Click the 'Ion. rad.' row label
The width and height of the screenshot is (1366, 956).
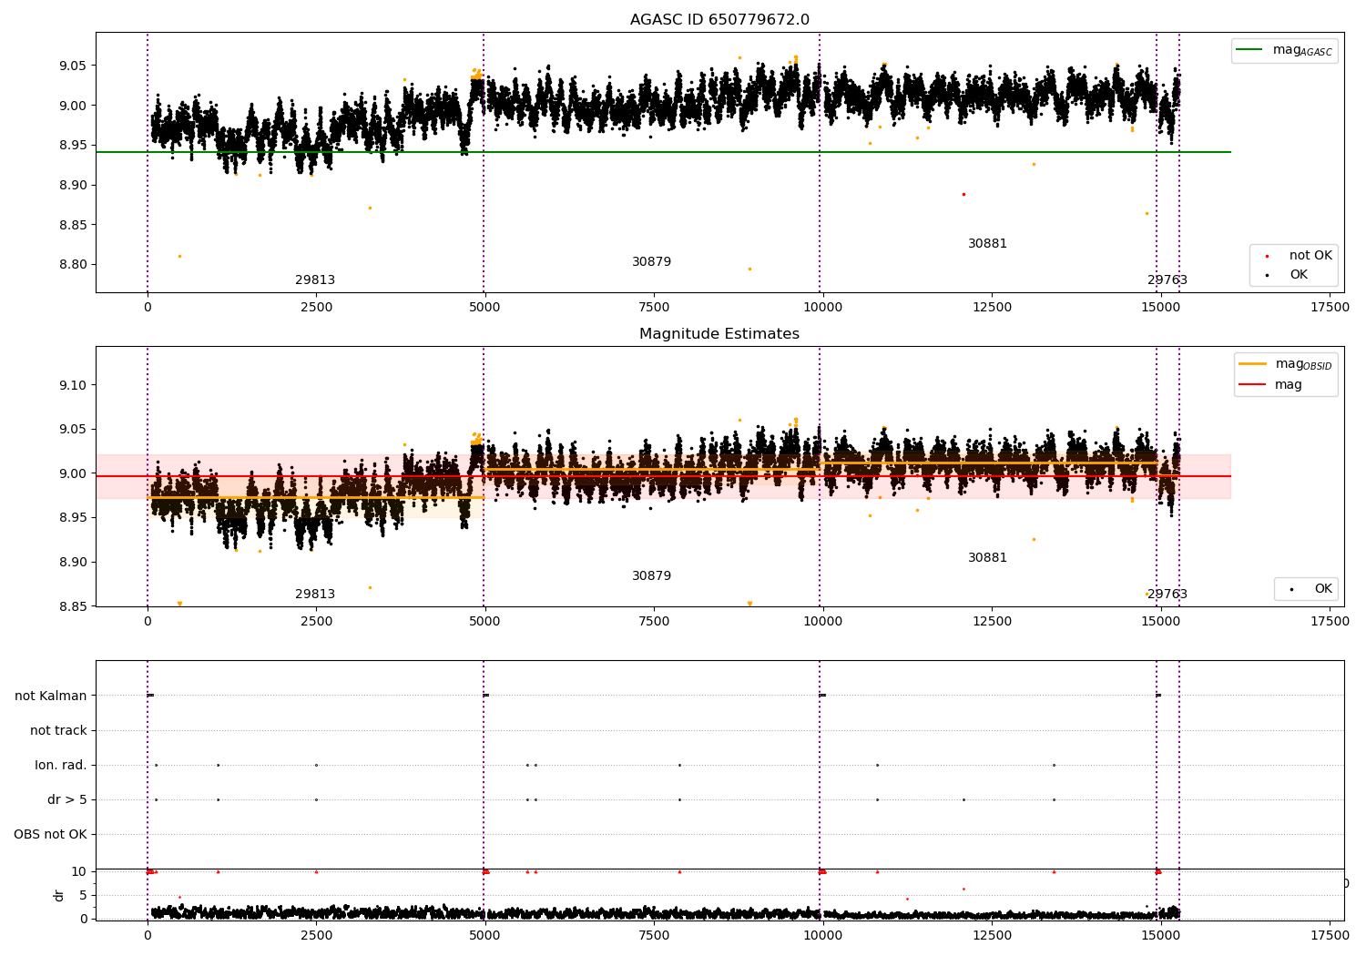click(61, 765)
